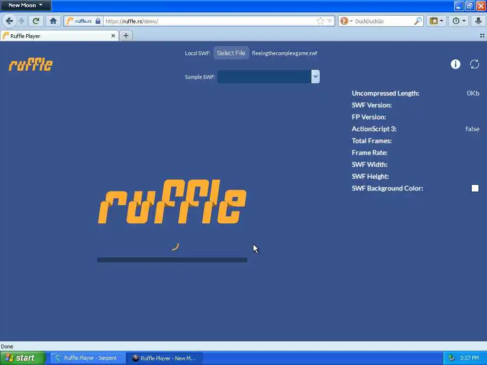Reload the current page
Viewport: 487px width, 365px height.
click(x=36, y=21)
